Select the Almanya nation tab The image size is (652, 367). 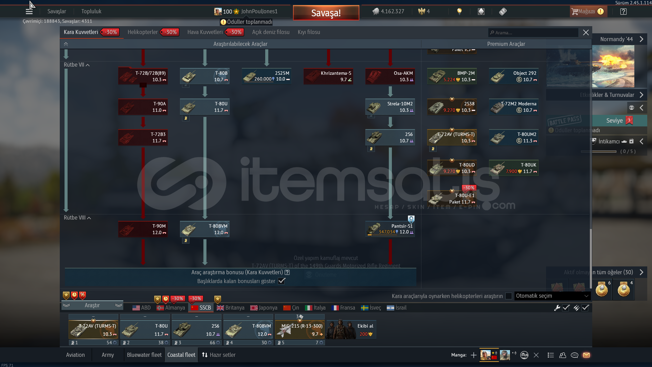[171, 308]
